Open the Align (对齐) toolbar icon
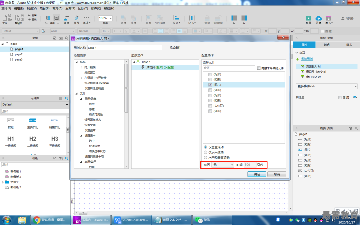The height and width of the screenshot is (225, 360). [x=176, y=18]
